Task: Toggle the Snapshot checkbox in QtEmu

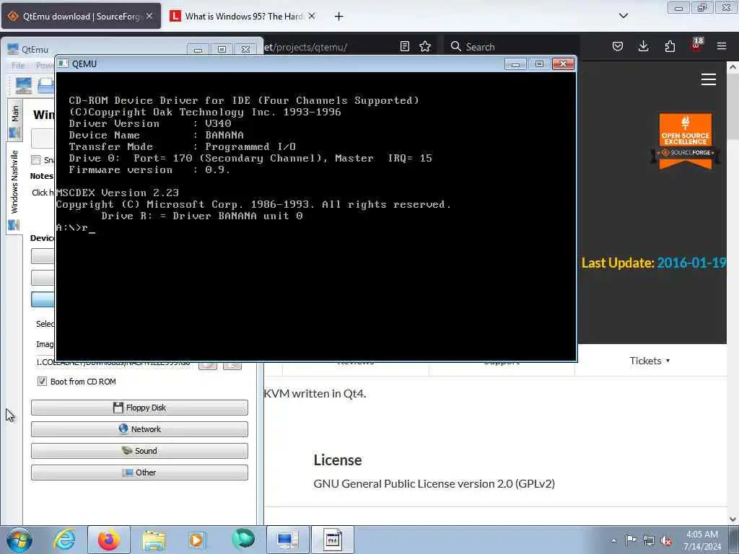Action: point(36,159)
